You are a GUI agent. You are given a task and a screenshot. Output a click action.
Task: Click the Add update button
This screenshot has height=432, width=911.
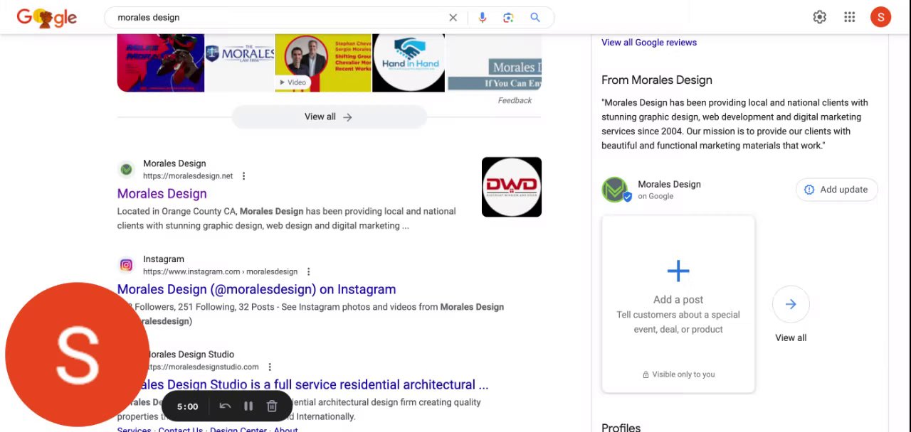[836, 190]
